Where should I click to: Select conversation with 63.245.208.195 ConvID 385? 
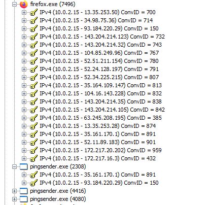pos(101,118)
